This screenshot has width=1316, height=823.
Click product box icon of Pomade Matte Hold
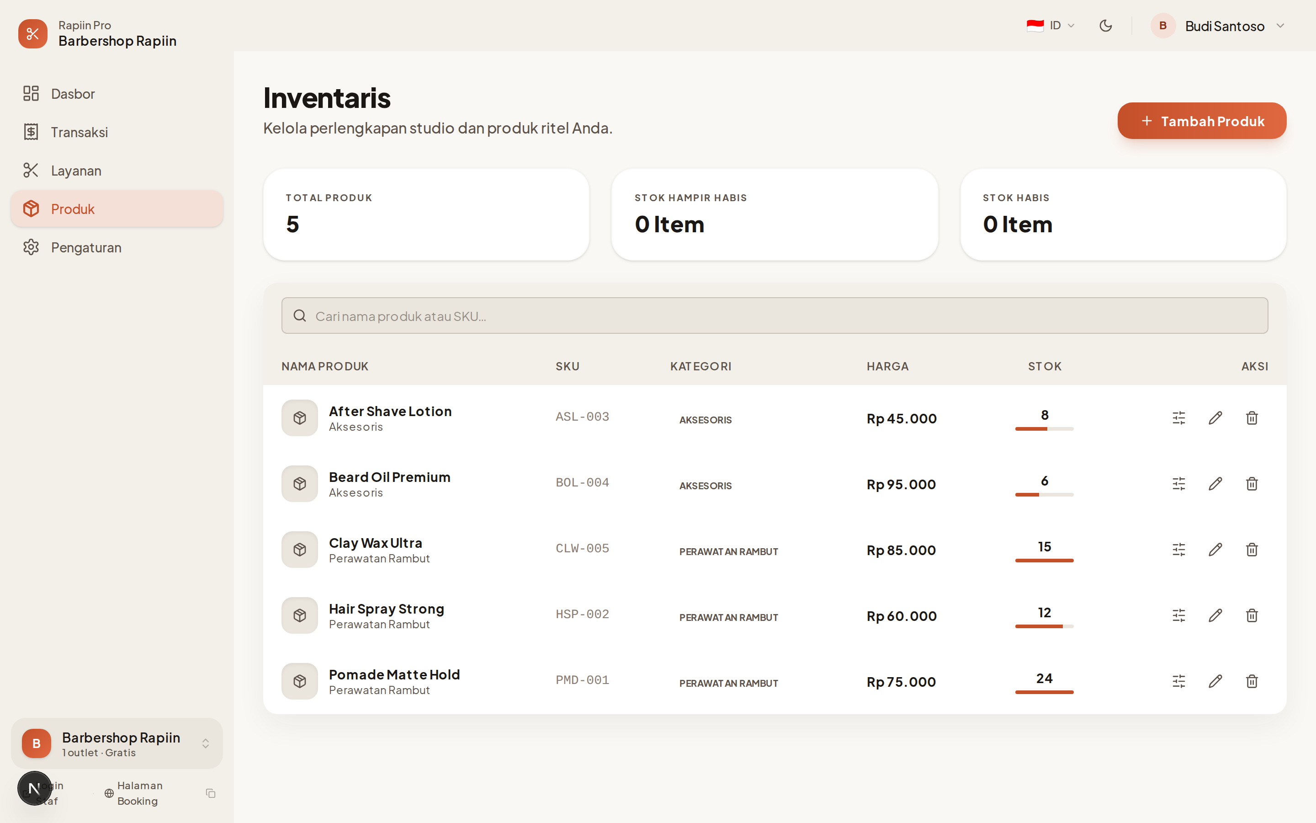(x=300, y=681)
